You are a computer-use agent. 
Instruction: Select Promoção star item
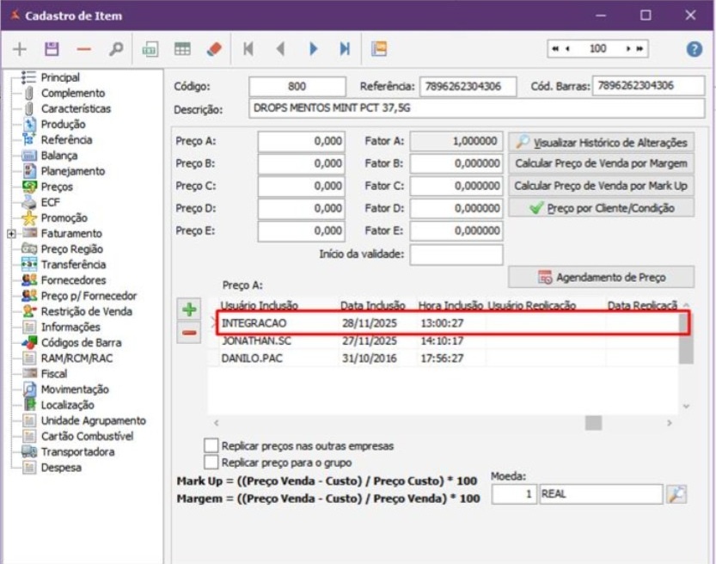click(x=64, y=218)
